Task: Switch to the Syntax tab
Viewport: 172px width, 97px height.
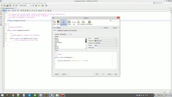Action: point(55,30)
